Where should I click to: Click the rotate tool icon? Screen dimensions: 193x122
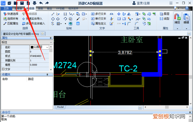[x=124, y=14]
